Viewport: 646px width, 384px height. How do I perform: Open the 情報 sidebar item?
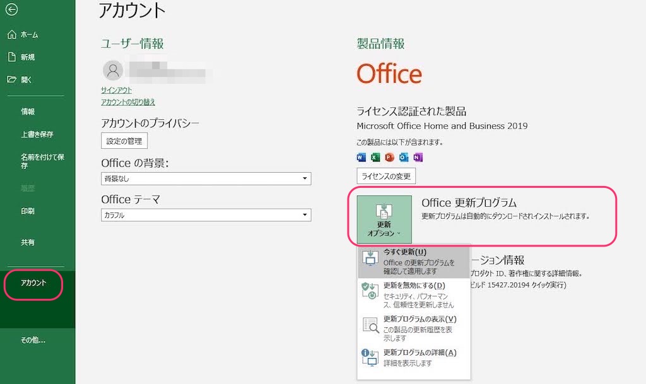[28, 112]
